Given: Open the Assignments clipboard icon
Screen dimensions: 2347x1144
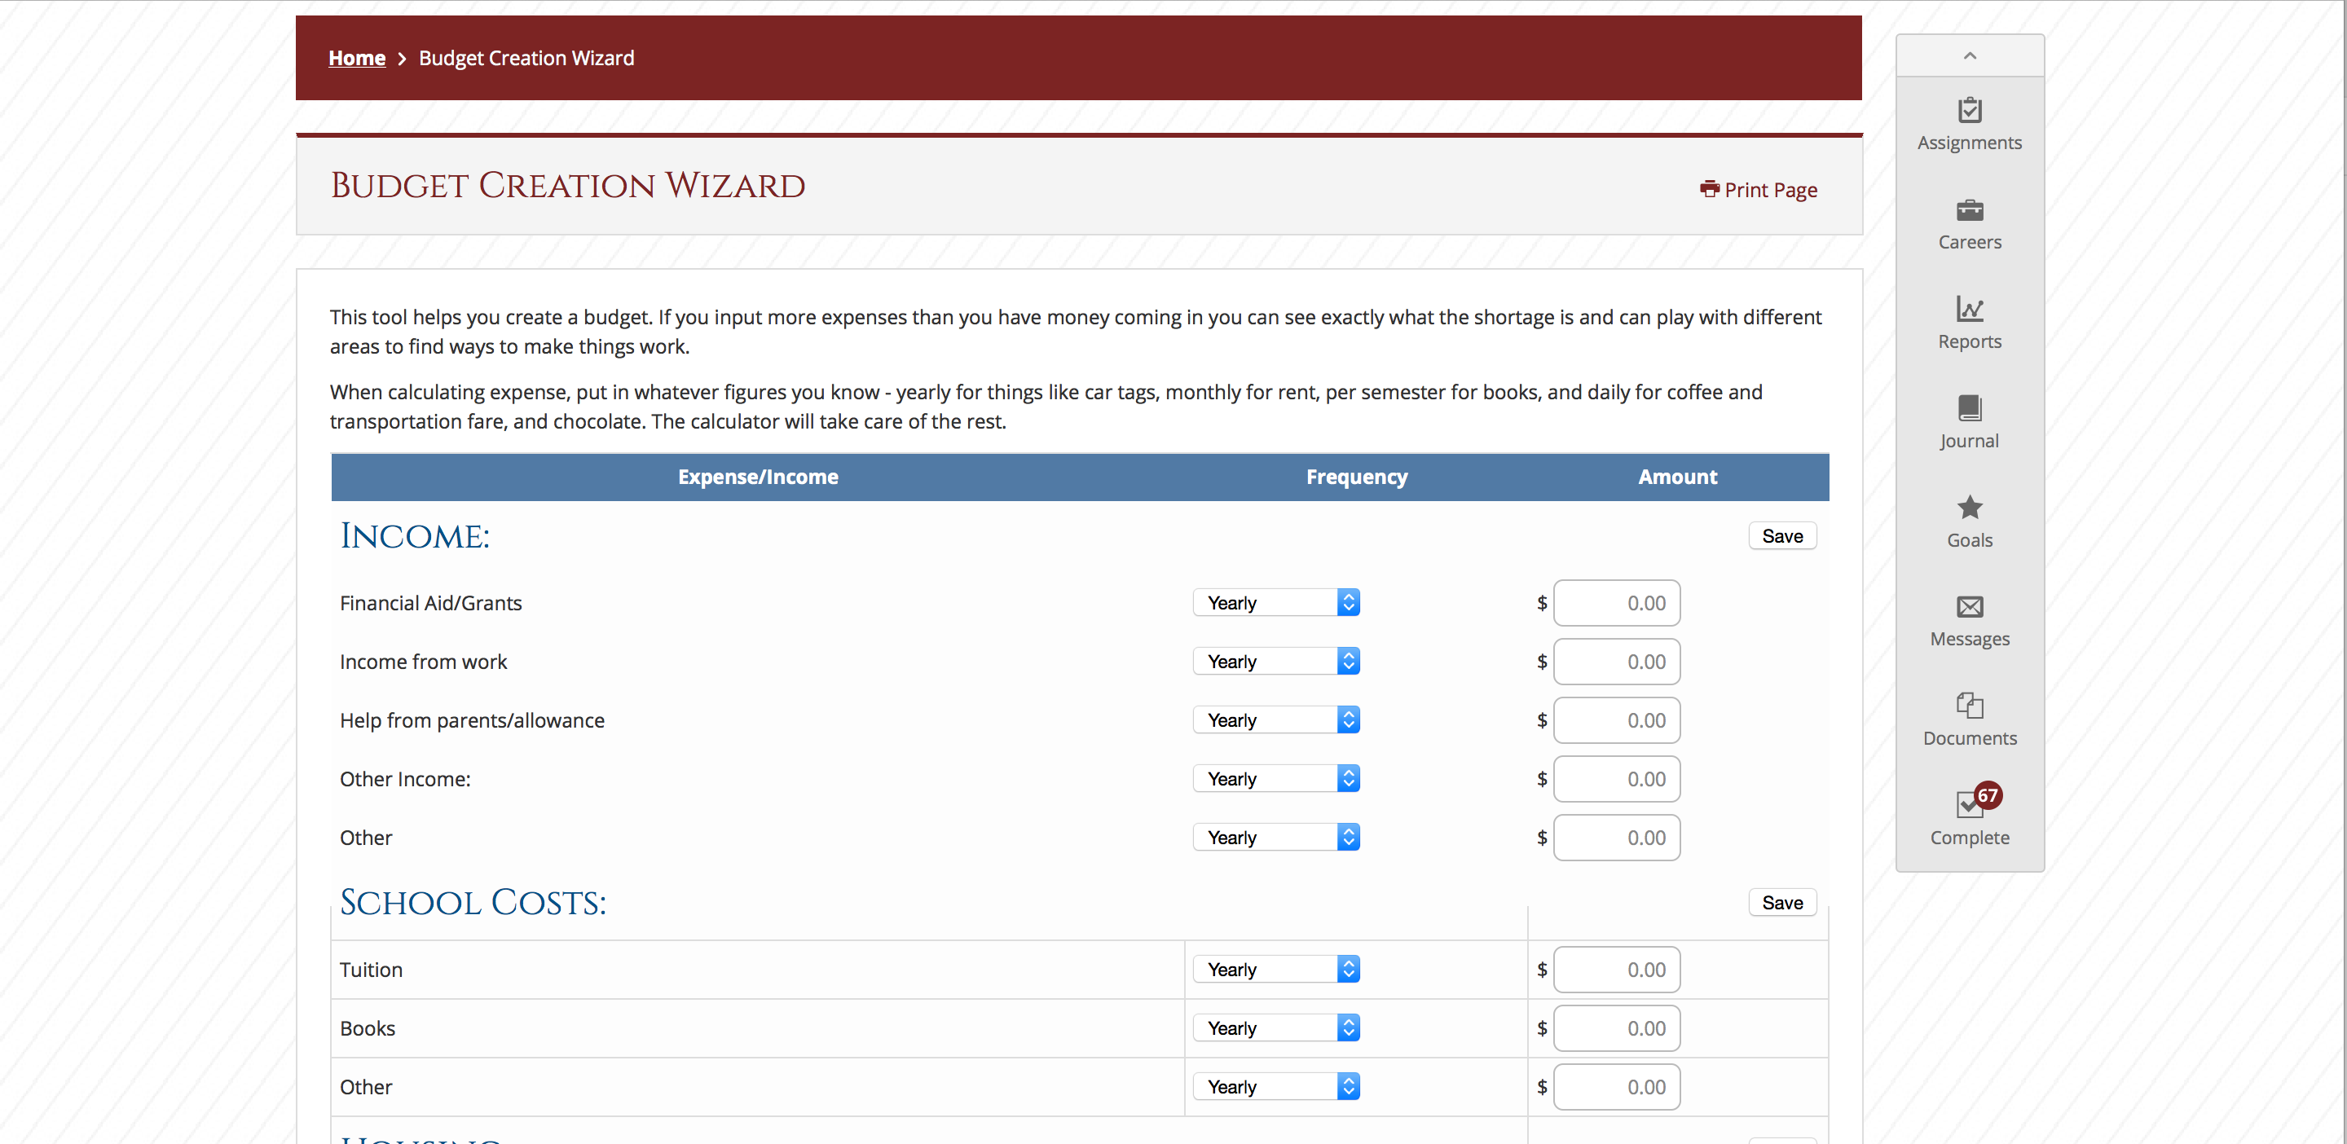Looking at the screenshot, I should (x=1969, y=110).
